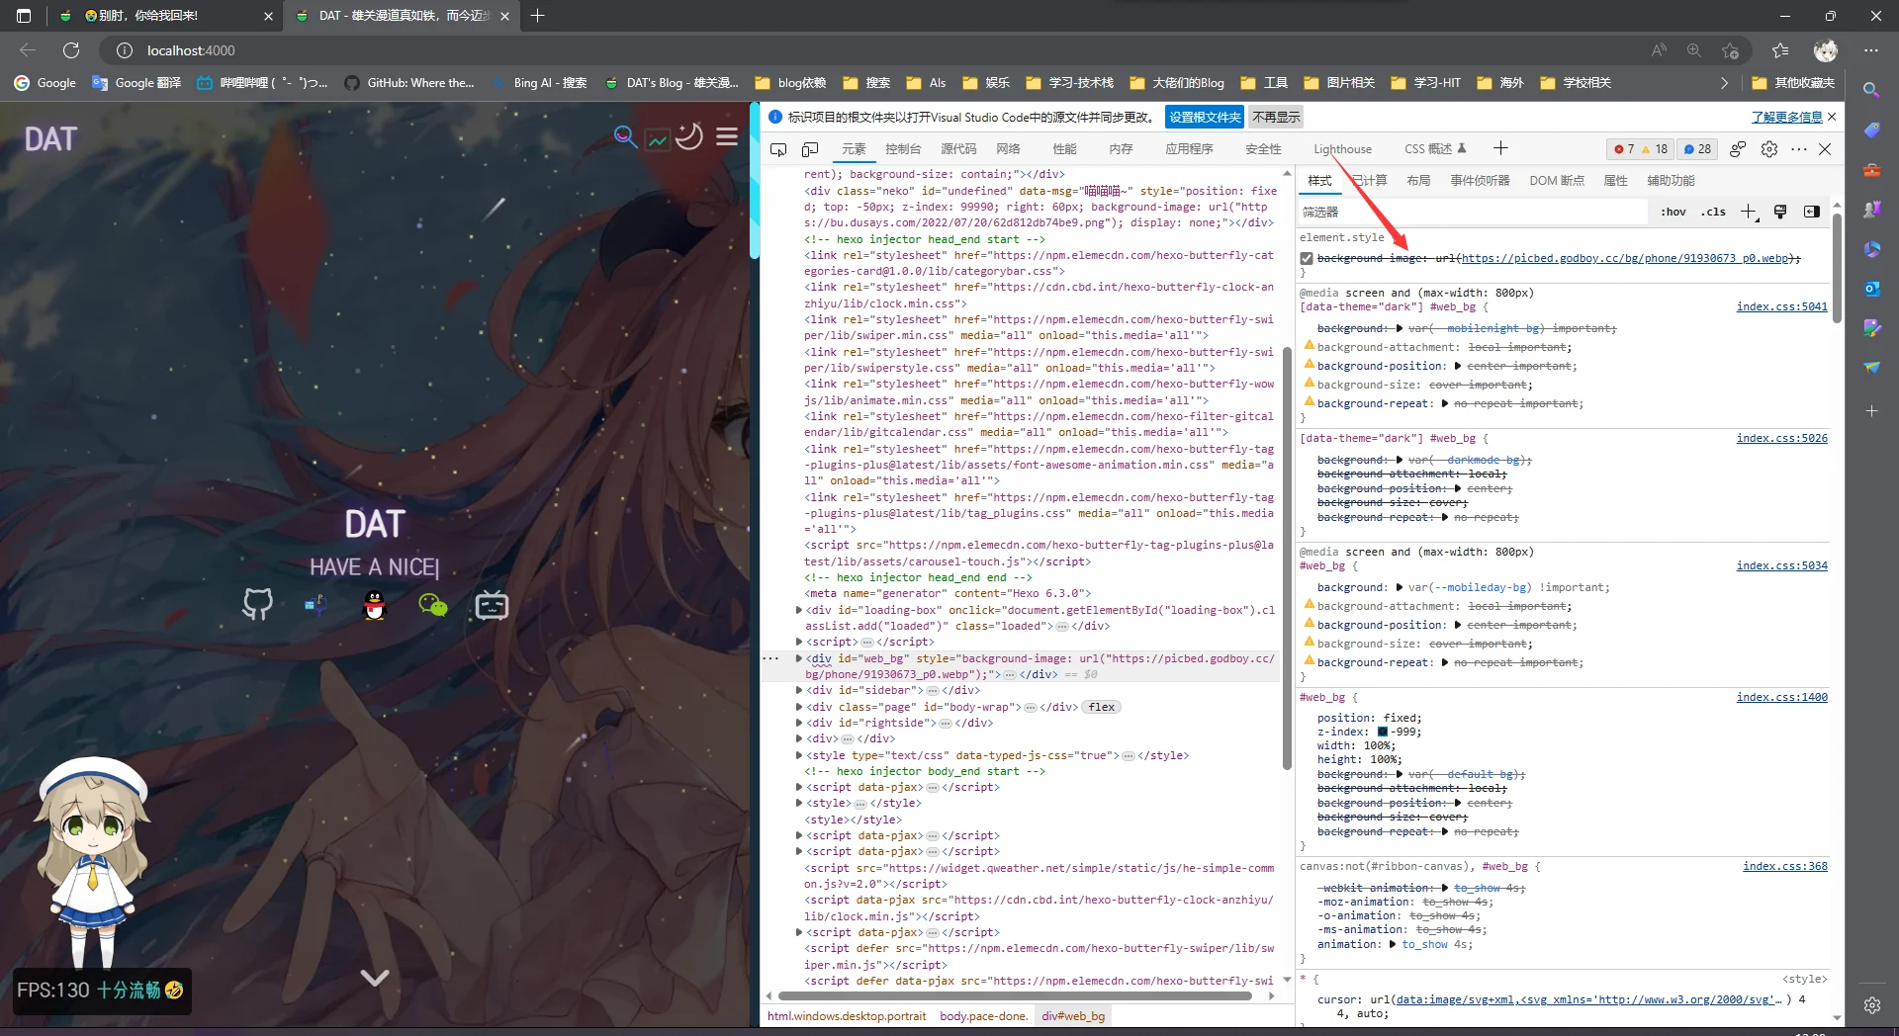
Task: Toggle the :hov element state panel
Action: (1673, 212)
